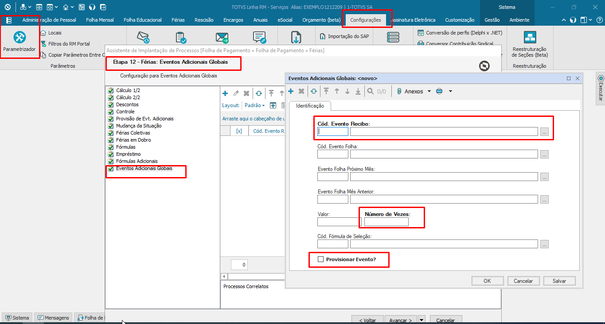This screenshot has width=605, height=324.
Task: Click the magnifier search icon in the dialog toolbar
Action: [370, 91]
